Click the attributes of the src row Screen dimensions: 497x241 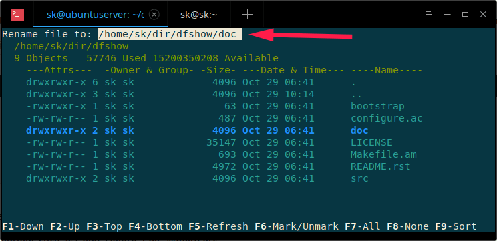(x=56, y=179)
